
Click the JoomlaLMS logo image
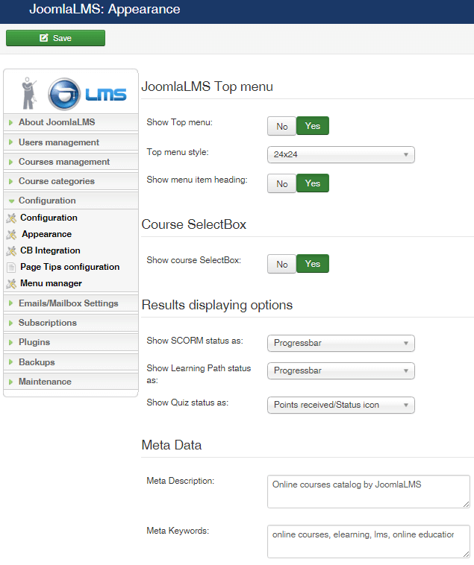(x=74, y=94)
